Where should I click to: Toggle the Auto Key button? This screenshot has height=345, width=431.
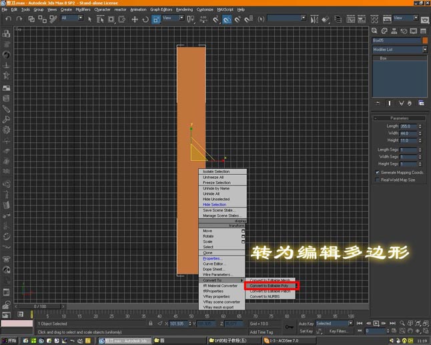tap(306, 324)
